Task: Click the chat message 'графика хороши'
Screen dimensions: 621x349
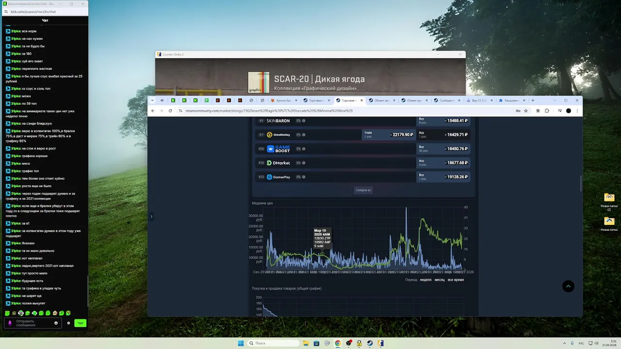Action: (x=34, y=156)
